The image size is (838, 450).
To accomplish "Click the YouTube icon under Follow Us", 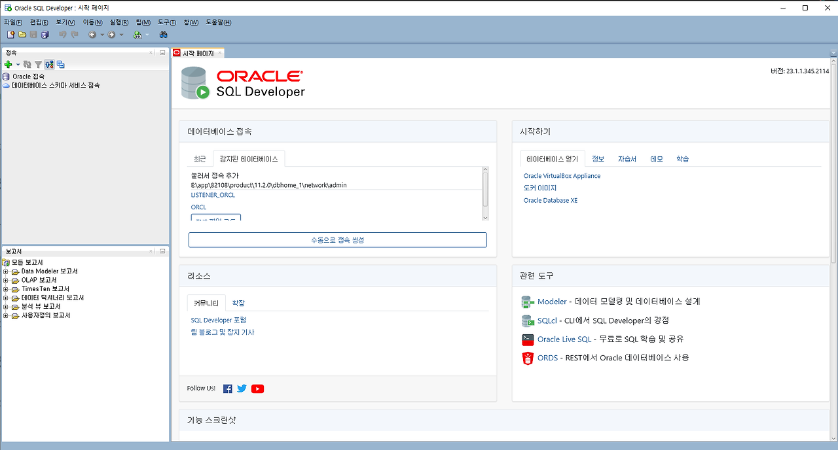I will pos(257,389).
